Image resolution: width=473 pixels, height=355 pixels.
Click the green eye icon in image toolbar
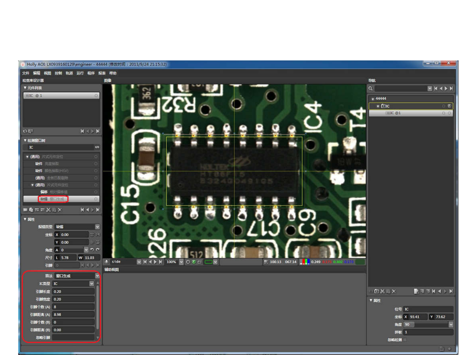pyautogui.click(x=194, y=262)
